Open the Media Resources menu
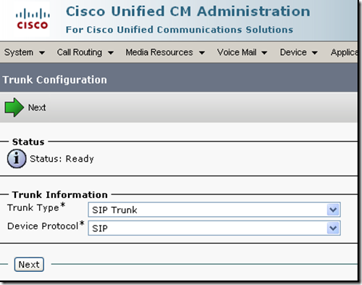Viewport: 362px width, 285px height. (x=165, y=52)
